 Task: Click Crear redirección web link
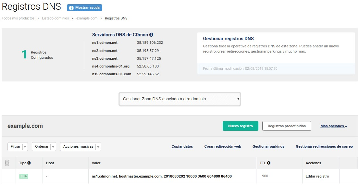pos(222,147)
